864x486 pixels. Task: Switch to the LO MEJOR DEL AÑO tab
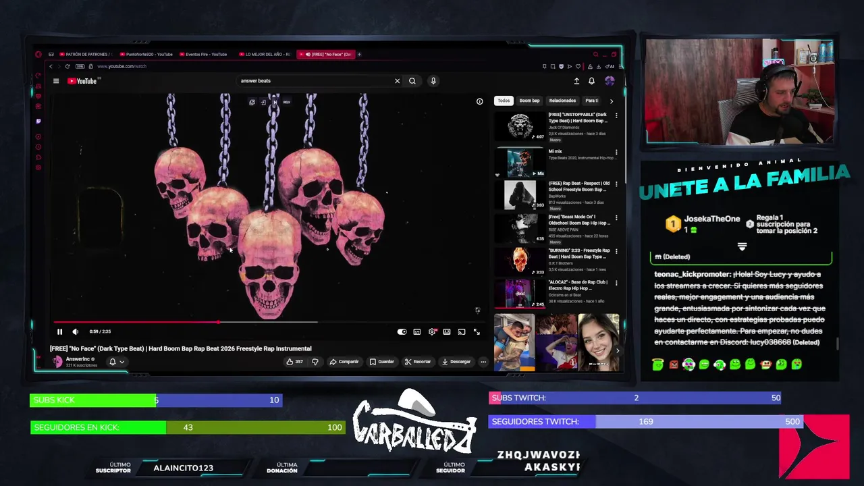[265, 54]
